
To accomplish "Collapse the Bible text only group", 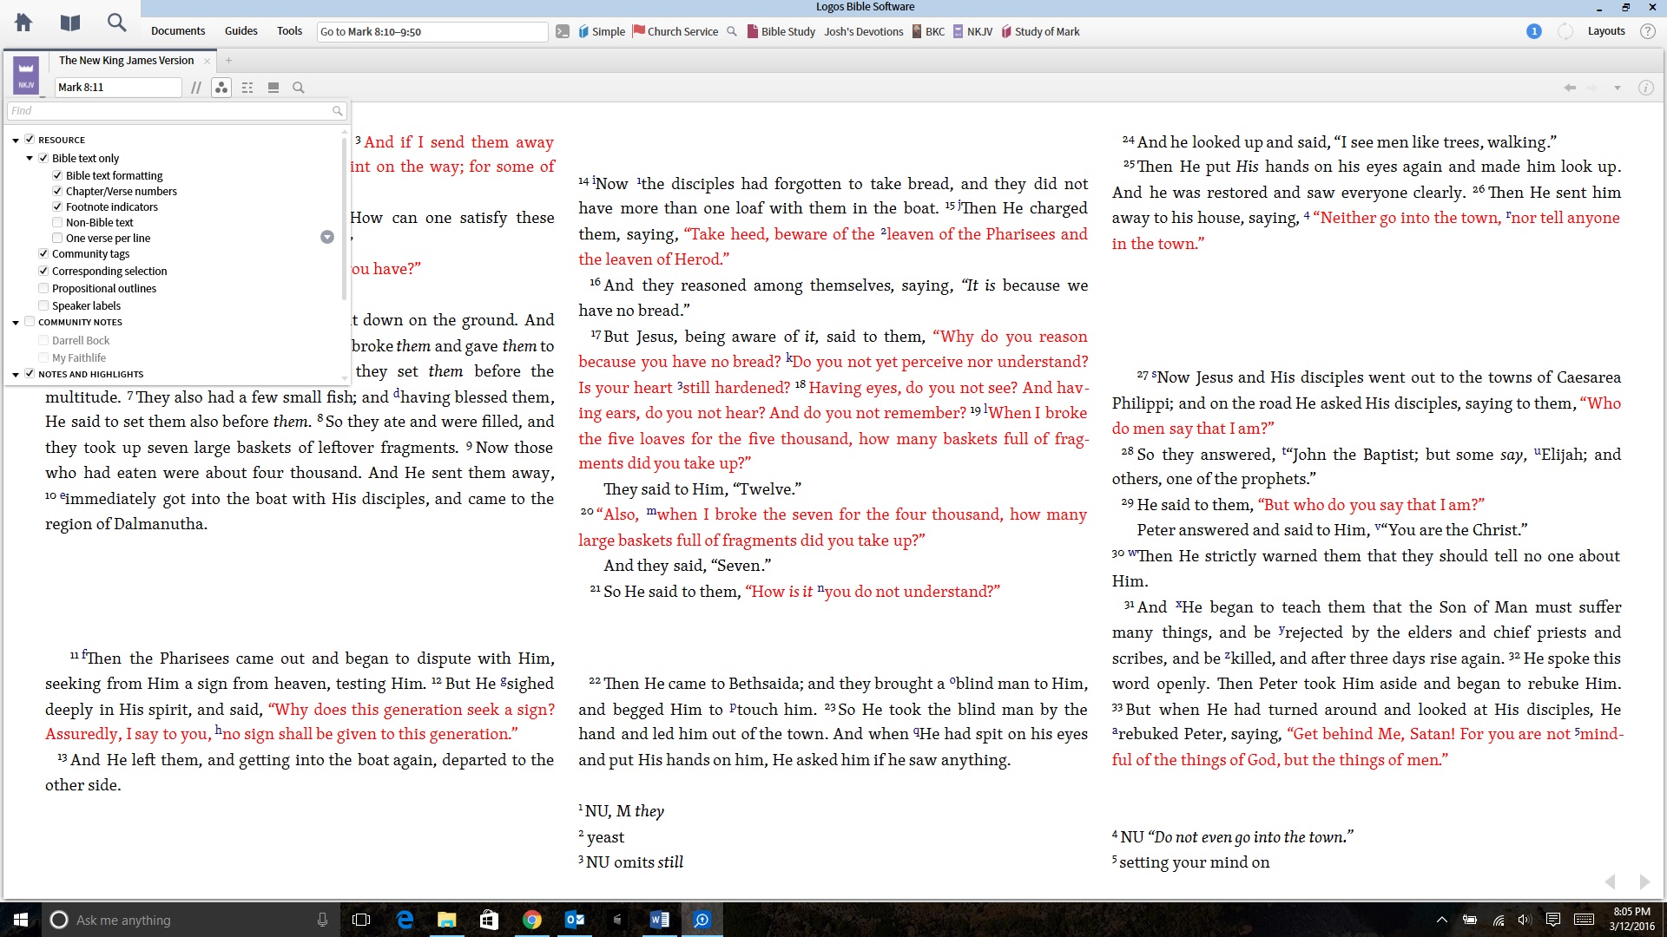I will click(x=29, y=158).
